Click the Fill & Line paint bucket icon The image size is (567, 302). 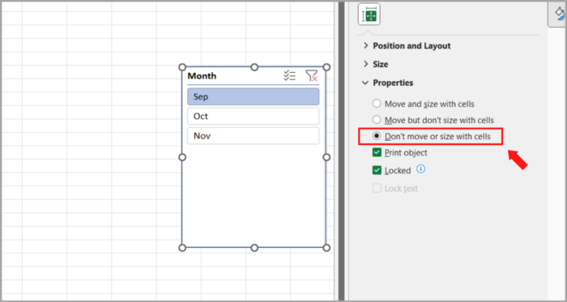(559, 14)
